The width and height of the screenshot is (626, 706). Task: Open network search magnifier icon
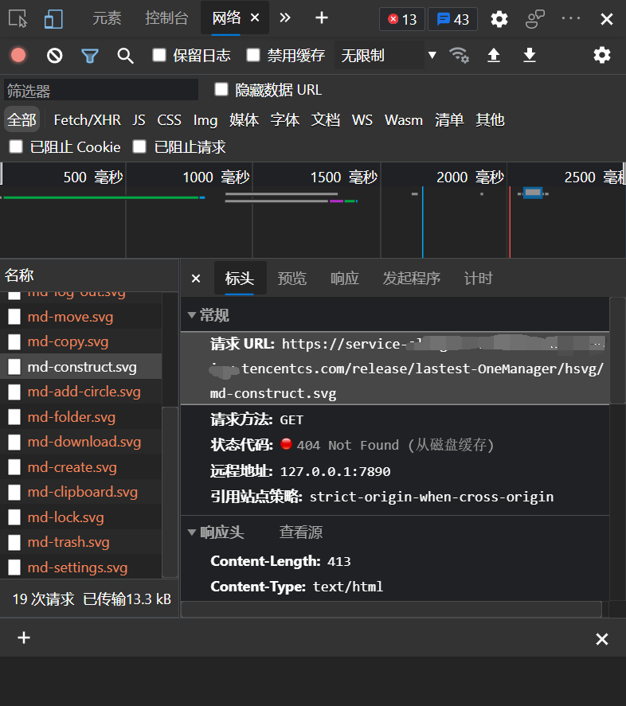coord(125,56)
